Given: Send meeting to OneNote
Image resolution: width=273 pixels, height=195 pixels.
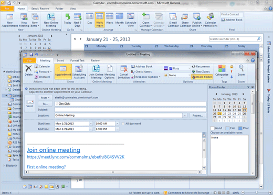Looking at the screenshot, I should pyautogui.click(x=42, y=77).
